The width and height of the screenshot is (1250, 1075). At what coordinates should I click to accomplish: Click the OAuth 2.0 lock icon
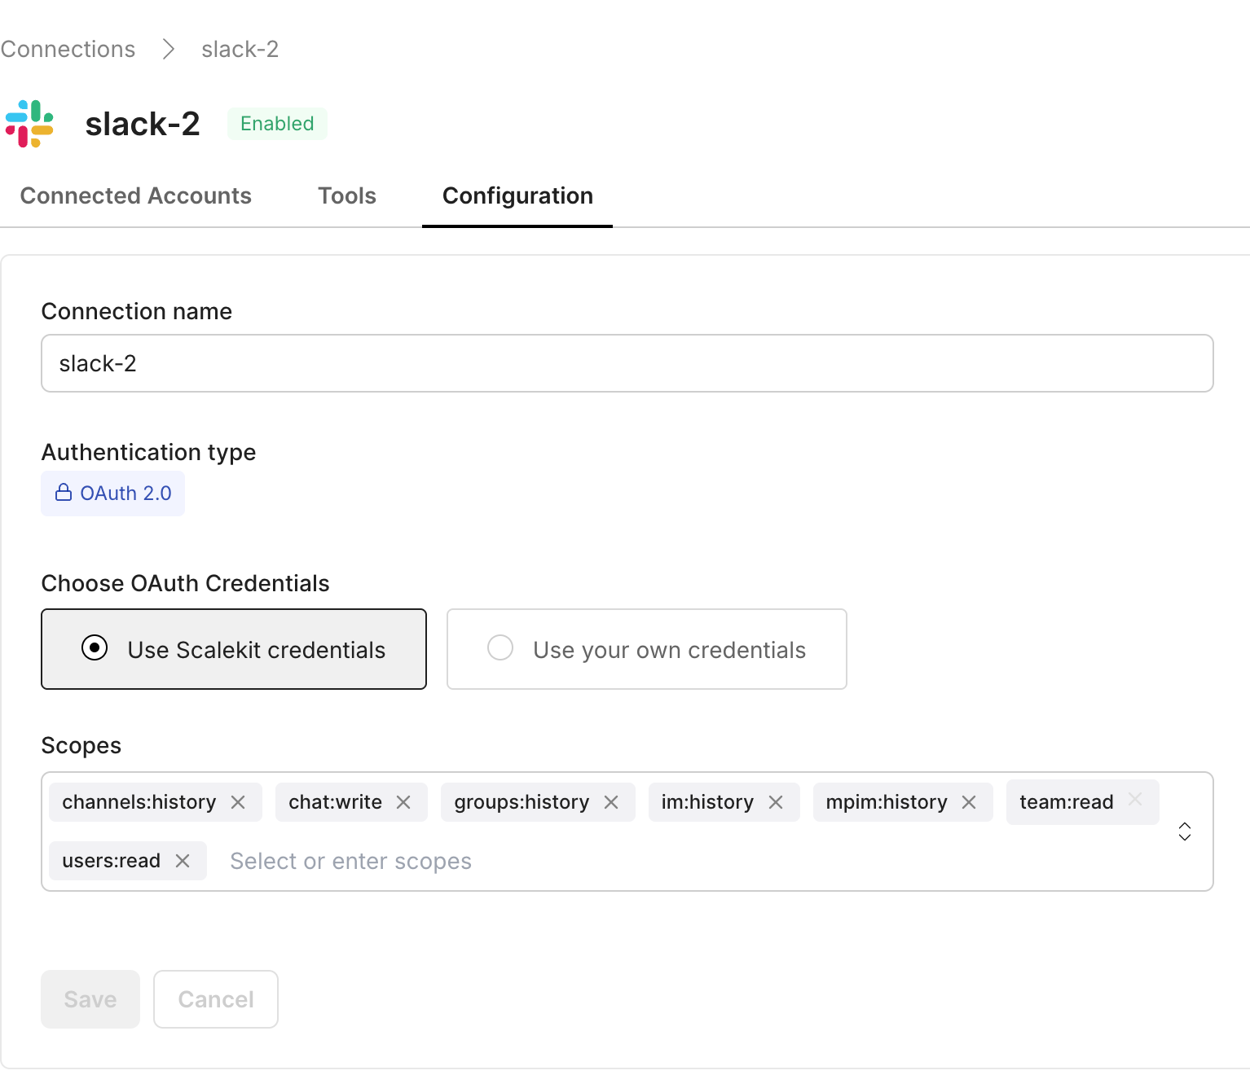[64, 493]
